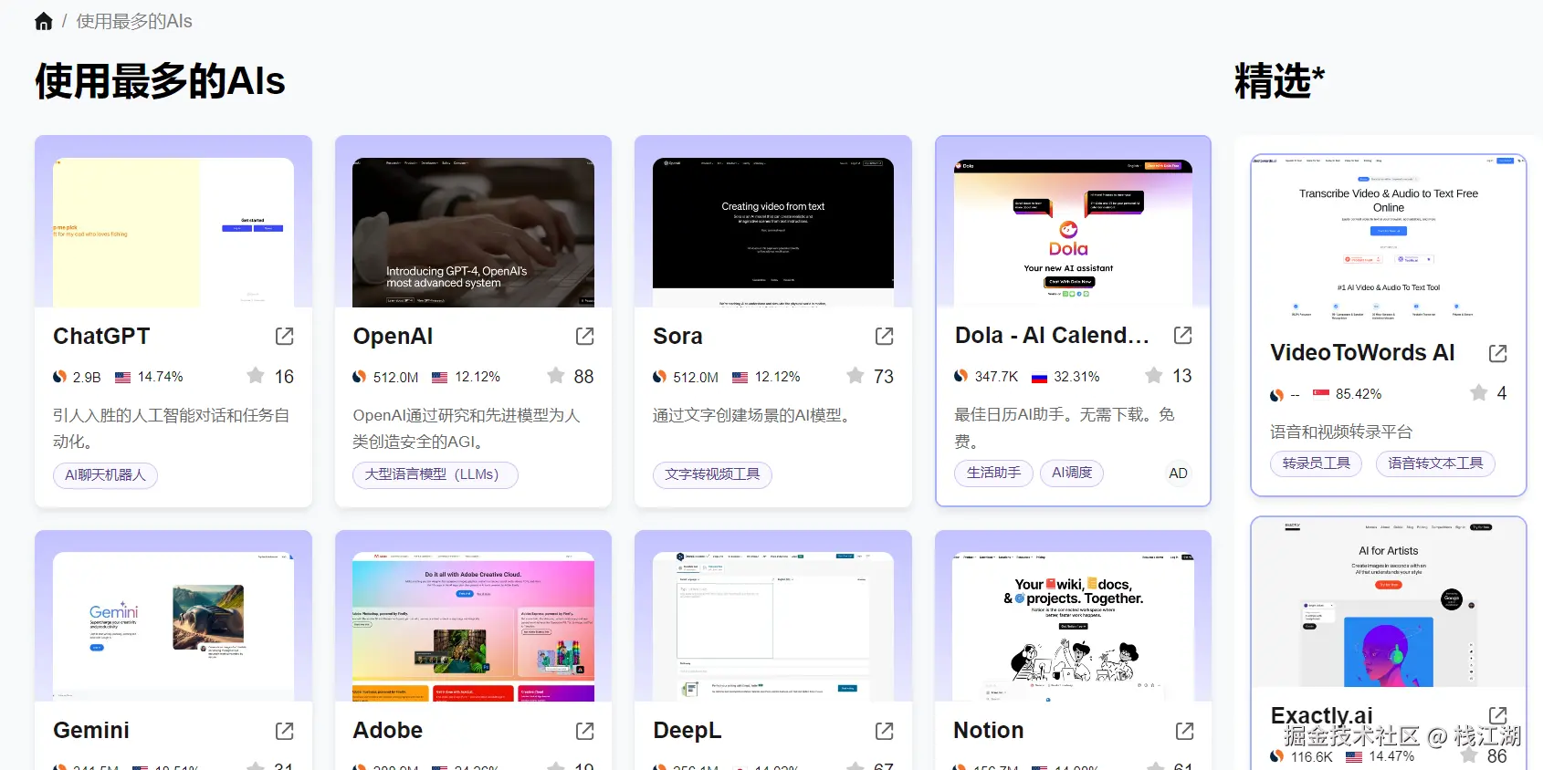Open the Dola screenshot thumbnail
This screenshot has width=1543, height=770.
tap(1073, 233)
